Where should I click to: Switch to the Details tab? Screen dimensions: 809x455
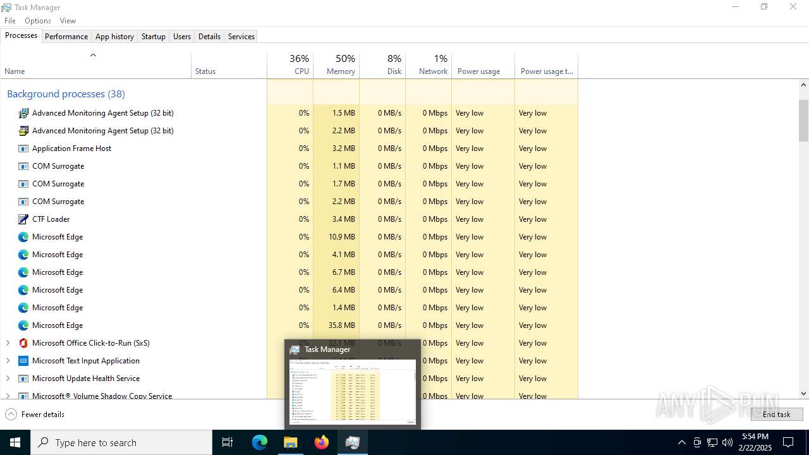[x=209, y=37]
